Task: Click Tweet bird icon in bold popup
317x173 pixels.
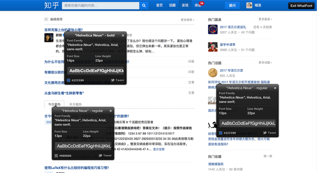Action: 113,80
